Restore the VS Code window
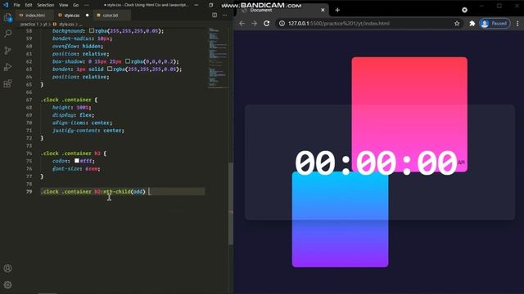Screen dimensions: 524x294 click(211, 5)
